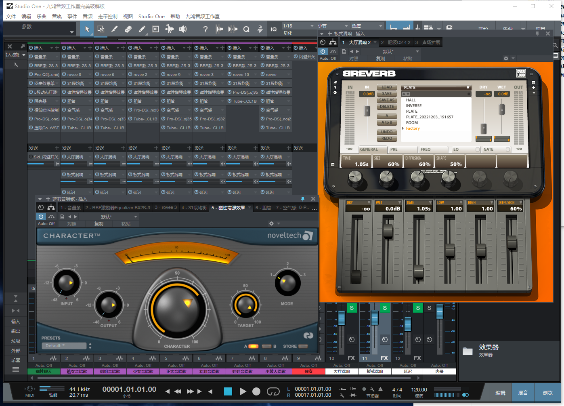Click the LOAD button in BREVERB
The image size is (564, 406).
(x=387, y=87)
